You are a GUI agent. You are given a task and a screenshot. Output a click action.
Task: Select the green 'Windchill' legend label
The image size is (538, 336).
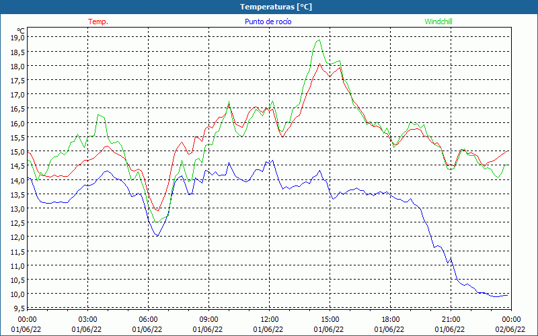(x=438, y=22)
